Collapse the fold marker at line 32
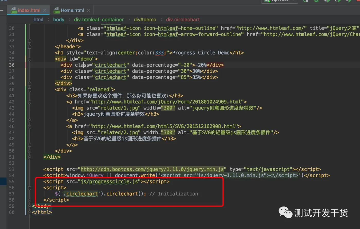 (x=30, y=41)
